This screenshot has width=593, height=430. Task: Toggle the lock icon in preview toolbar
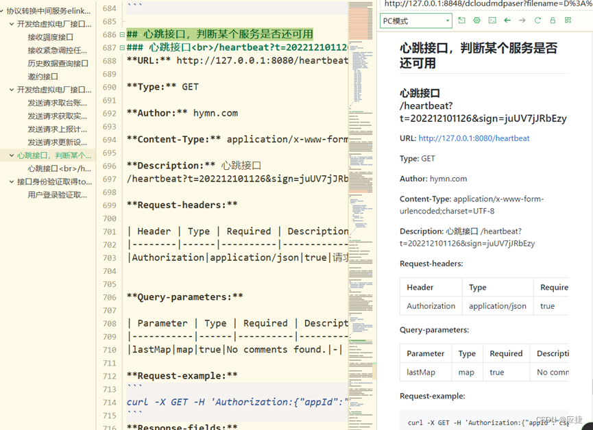[x=553, y=21]
